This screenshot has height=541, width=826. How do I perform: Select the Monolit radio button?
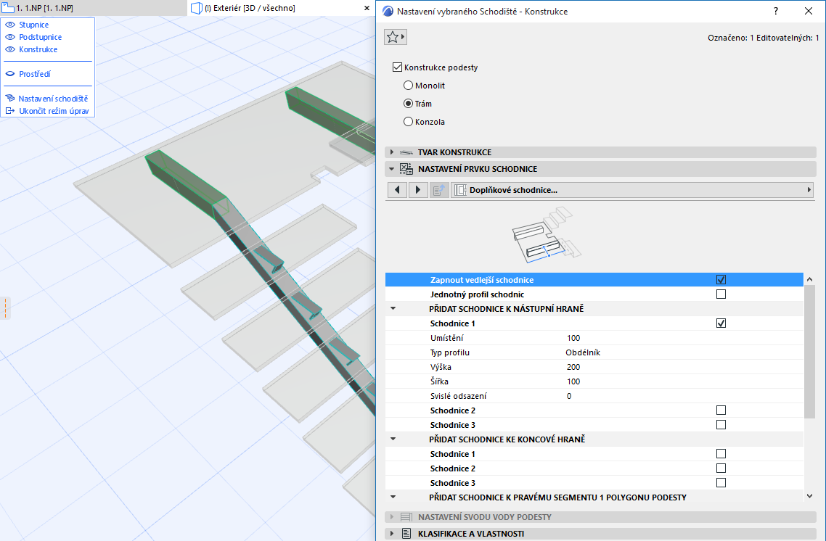pyautogui.click(x=408, y=86)
